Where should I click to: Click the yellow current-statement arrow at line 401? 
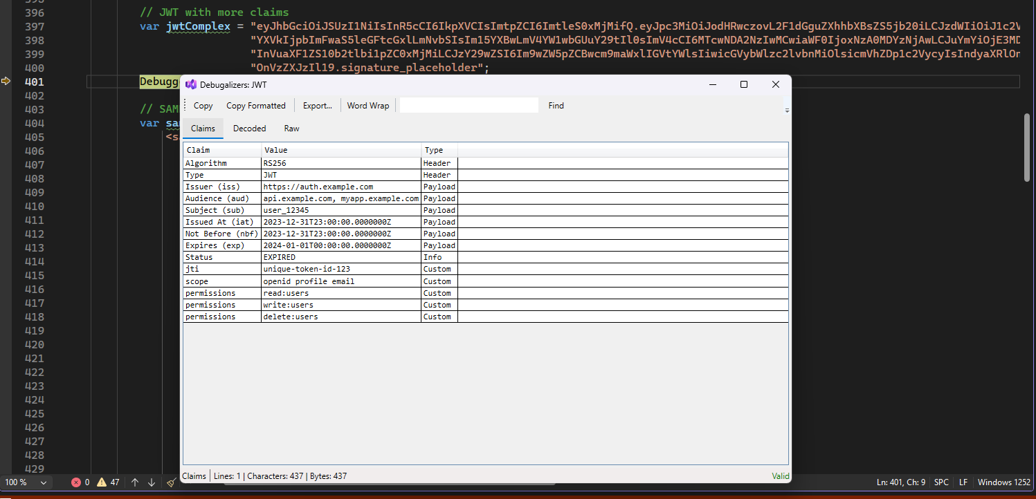click(x=6, y=82)
